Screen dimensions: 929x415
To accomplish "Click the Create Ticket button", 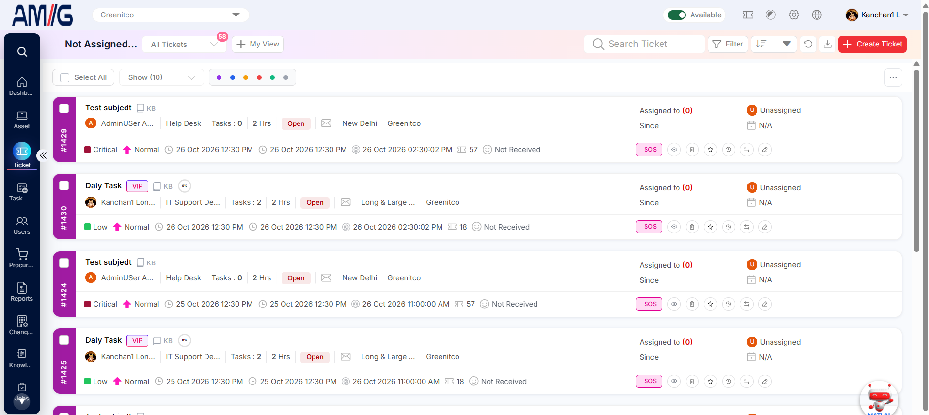I will 872,44.
